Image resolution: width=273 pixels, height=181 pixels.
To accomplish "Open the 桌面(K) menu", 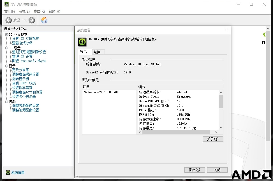I will tap(39, 11).
